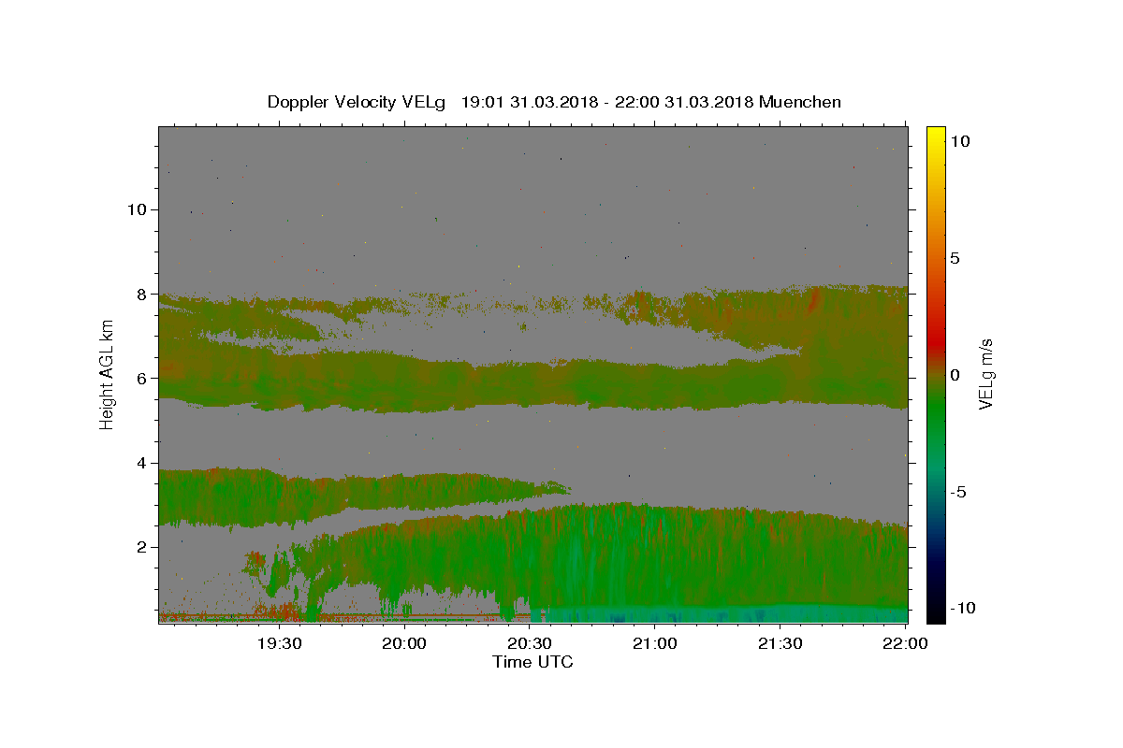Click the 'VELg m/s' colorbar title
Viewport: 1123px width, 748px height.
[985, 375]
